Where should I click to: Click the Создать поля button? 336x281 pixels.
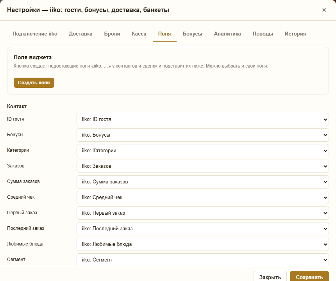tap(34, 83)
